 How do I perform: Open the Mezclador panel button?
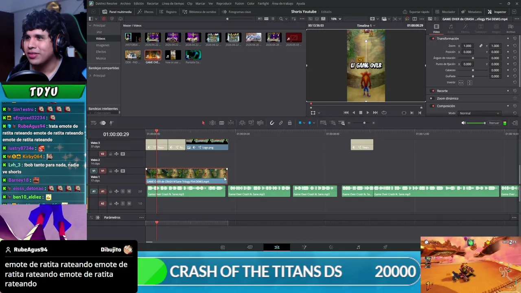(445, 12)
